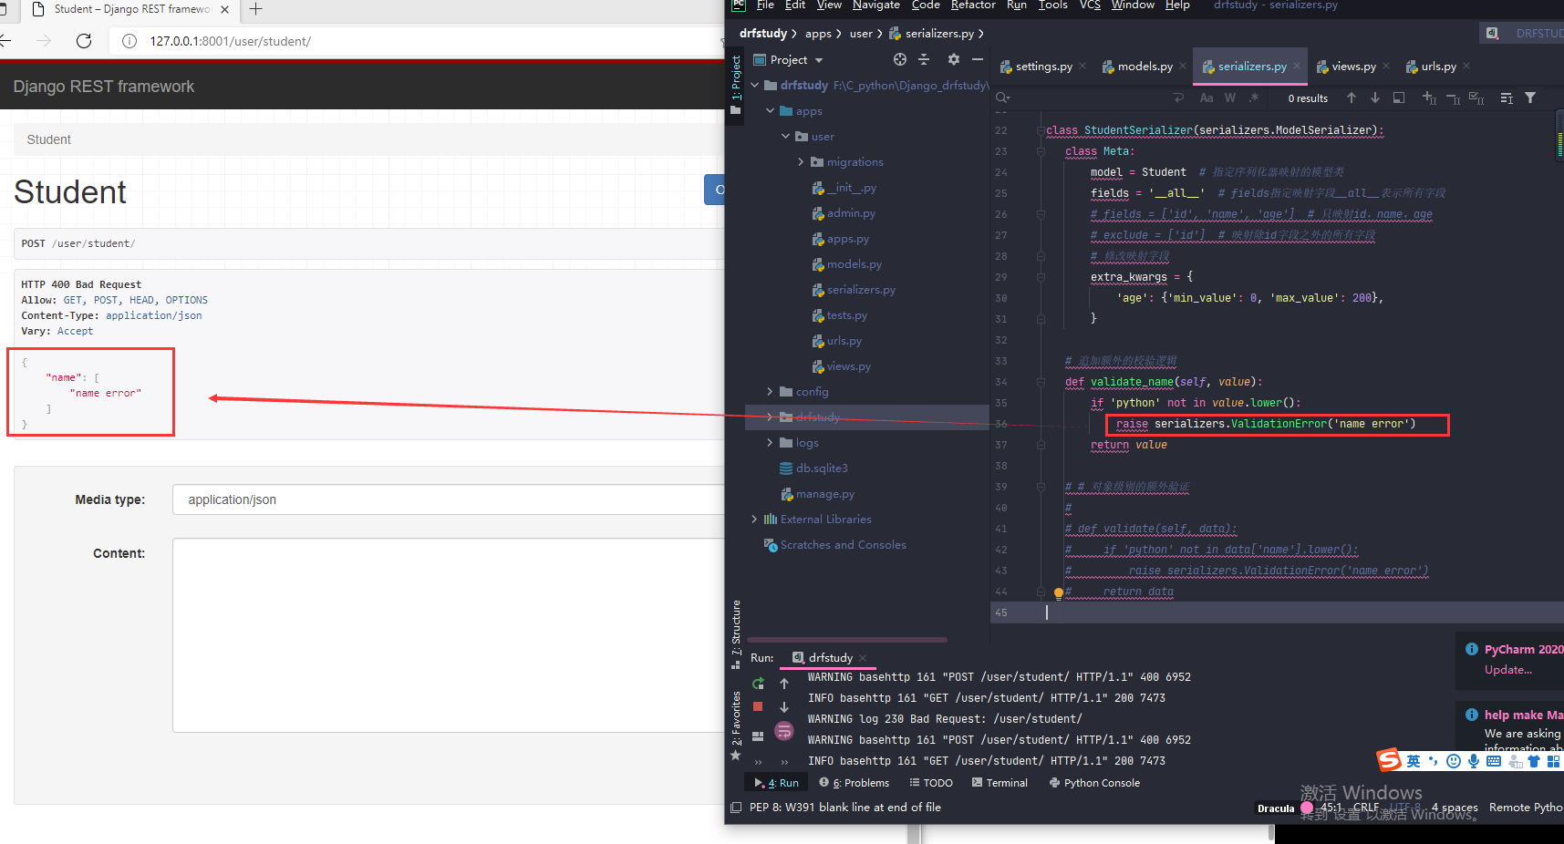Expand the migrations folder
Image resolution: width=1564 pixels, height=844 pixels.
(x=801, y=162)
